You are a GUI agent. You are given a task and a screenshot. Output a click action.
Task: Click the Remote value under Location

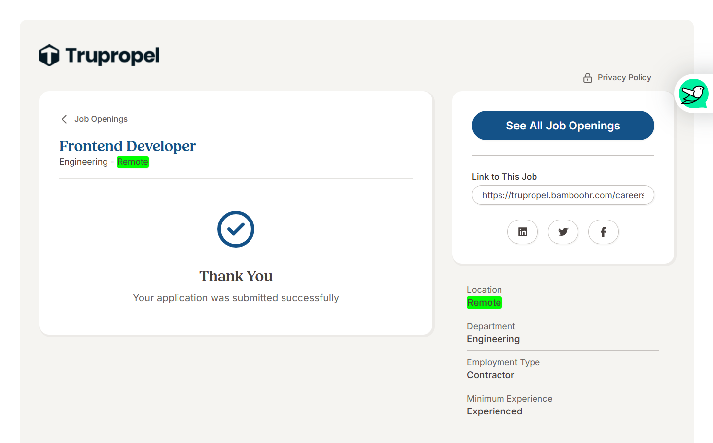(484, 303)
